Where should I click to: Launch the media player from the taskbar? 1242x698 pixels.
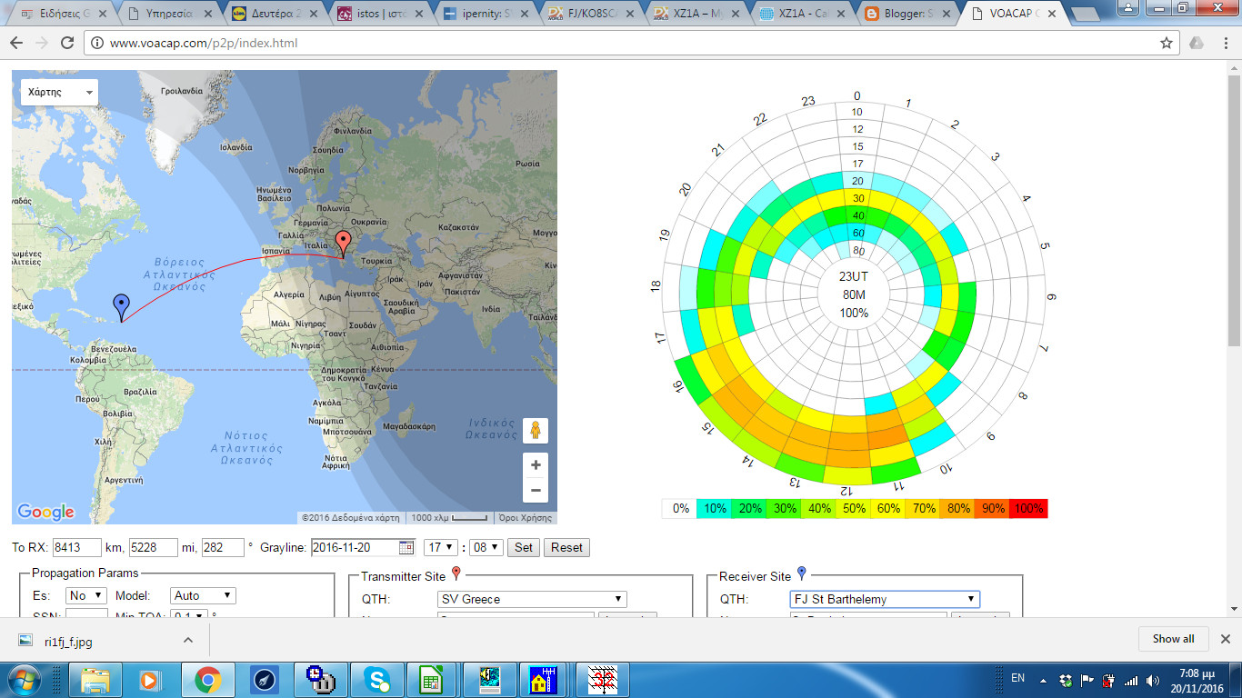[150, 680]
